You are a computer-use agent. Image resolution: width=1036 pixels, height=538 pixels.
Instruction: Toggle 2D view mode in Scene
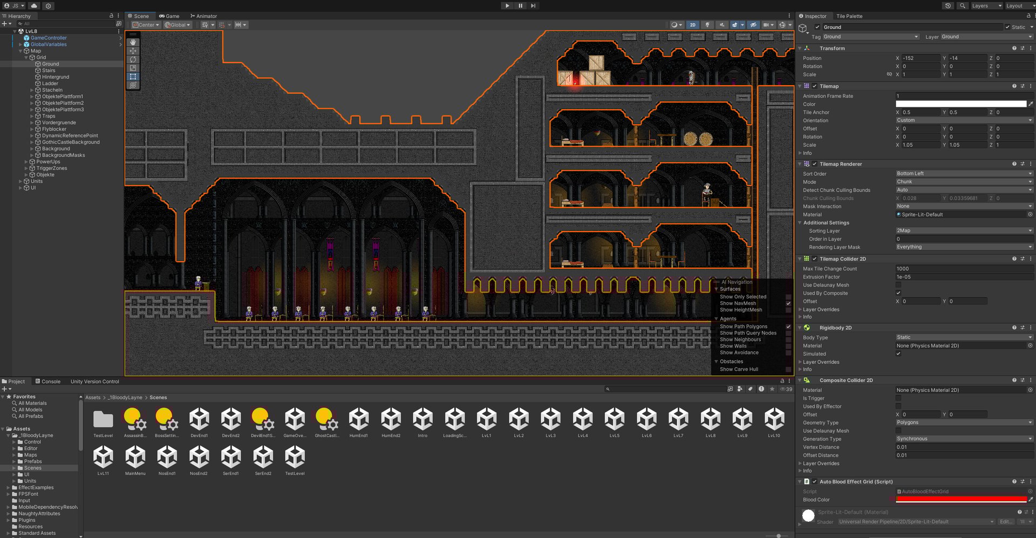click(692, 25)
